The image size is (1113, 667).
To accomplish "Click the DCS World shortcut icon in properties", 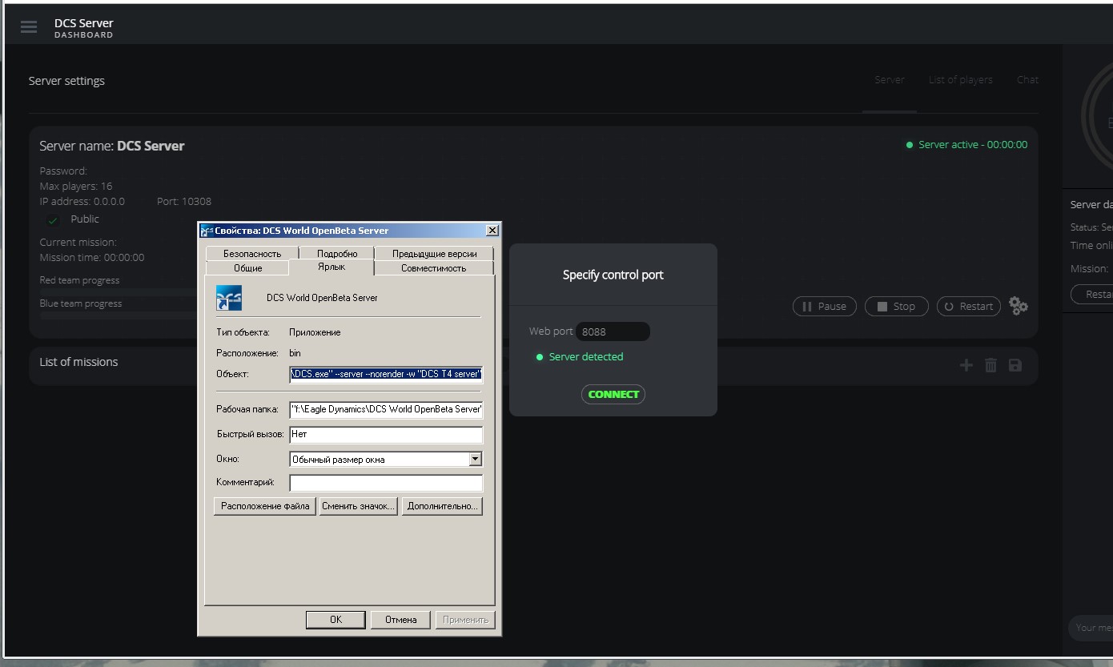I will (x=229, y=298).
